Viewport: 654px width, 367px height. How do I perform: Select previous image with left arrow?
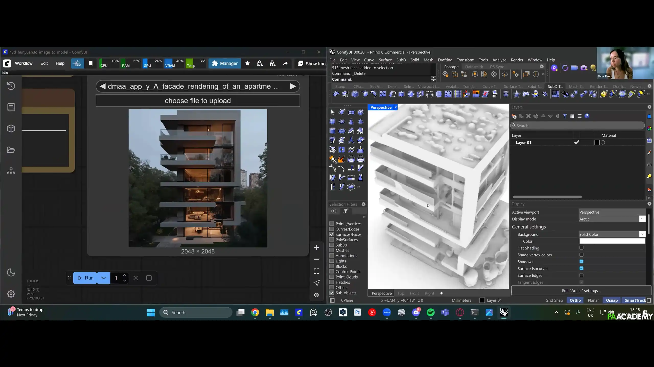[x=102, y=86]
